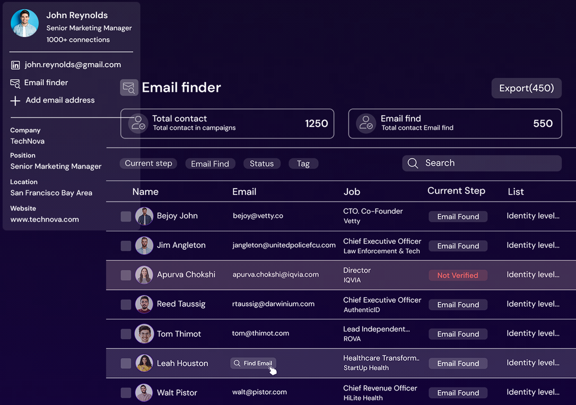
Task: Click the LinkedIn icon beside john.reynolds@gmail.com
Action: click(15, 65)
